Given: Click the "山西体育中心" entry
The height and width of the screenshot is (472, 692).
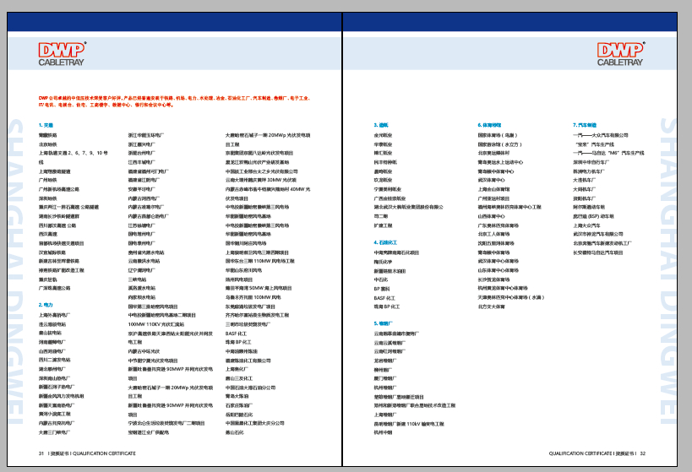Looking at the screenshot, I should pyautogui.click(x=491, y=216).
